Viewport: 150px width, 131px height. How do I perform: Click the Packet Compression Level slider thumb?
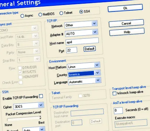(40, 117)
